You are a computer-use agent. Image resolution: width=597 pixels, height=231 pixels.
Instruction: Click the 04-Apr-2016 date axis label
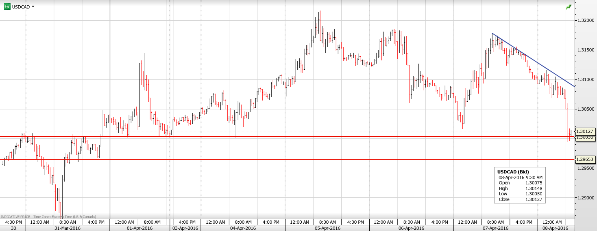[243, 228]
